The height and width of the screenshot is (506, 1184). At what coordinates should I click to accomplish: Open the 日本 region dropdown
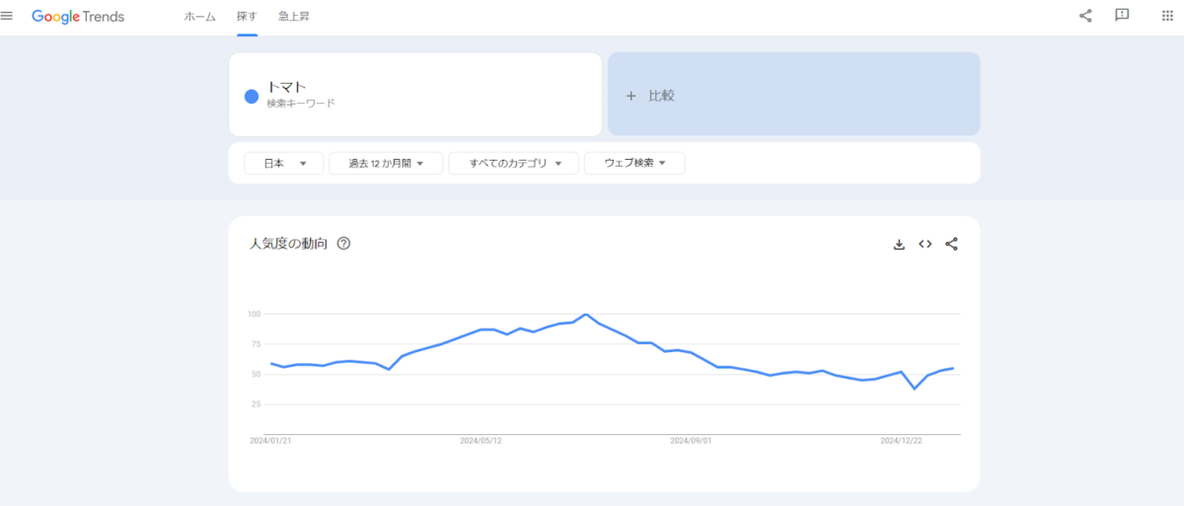pos(284,164)
